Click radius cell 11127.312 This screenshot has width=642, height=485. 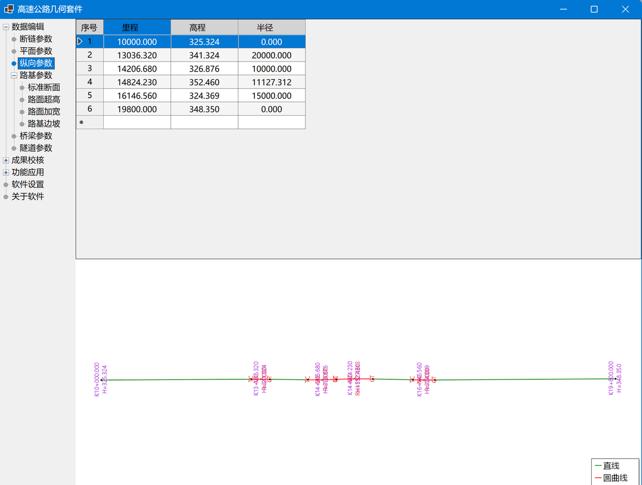(272, 82)
